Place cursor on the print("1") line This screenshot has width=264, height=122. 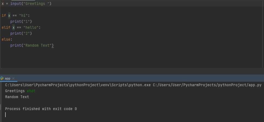[21, 21]
